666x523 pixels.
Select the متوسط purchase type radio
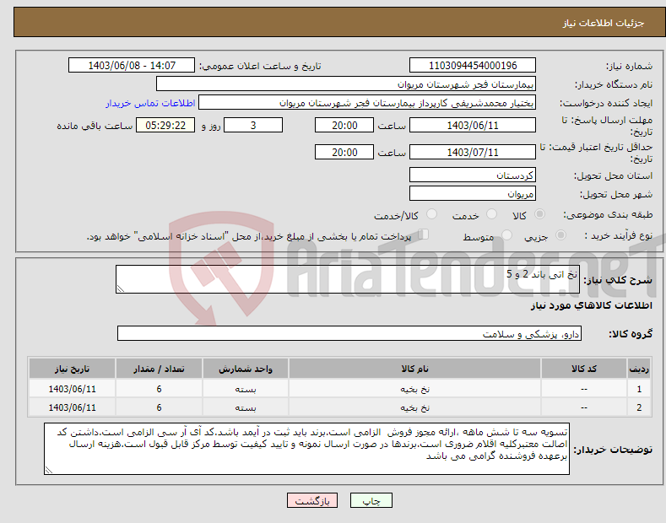[x=506, y=235]
